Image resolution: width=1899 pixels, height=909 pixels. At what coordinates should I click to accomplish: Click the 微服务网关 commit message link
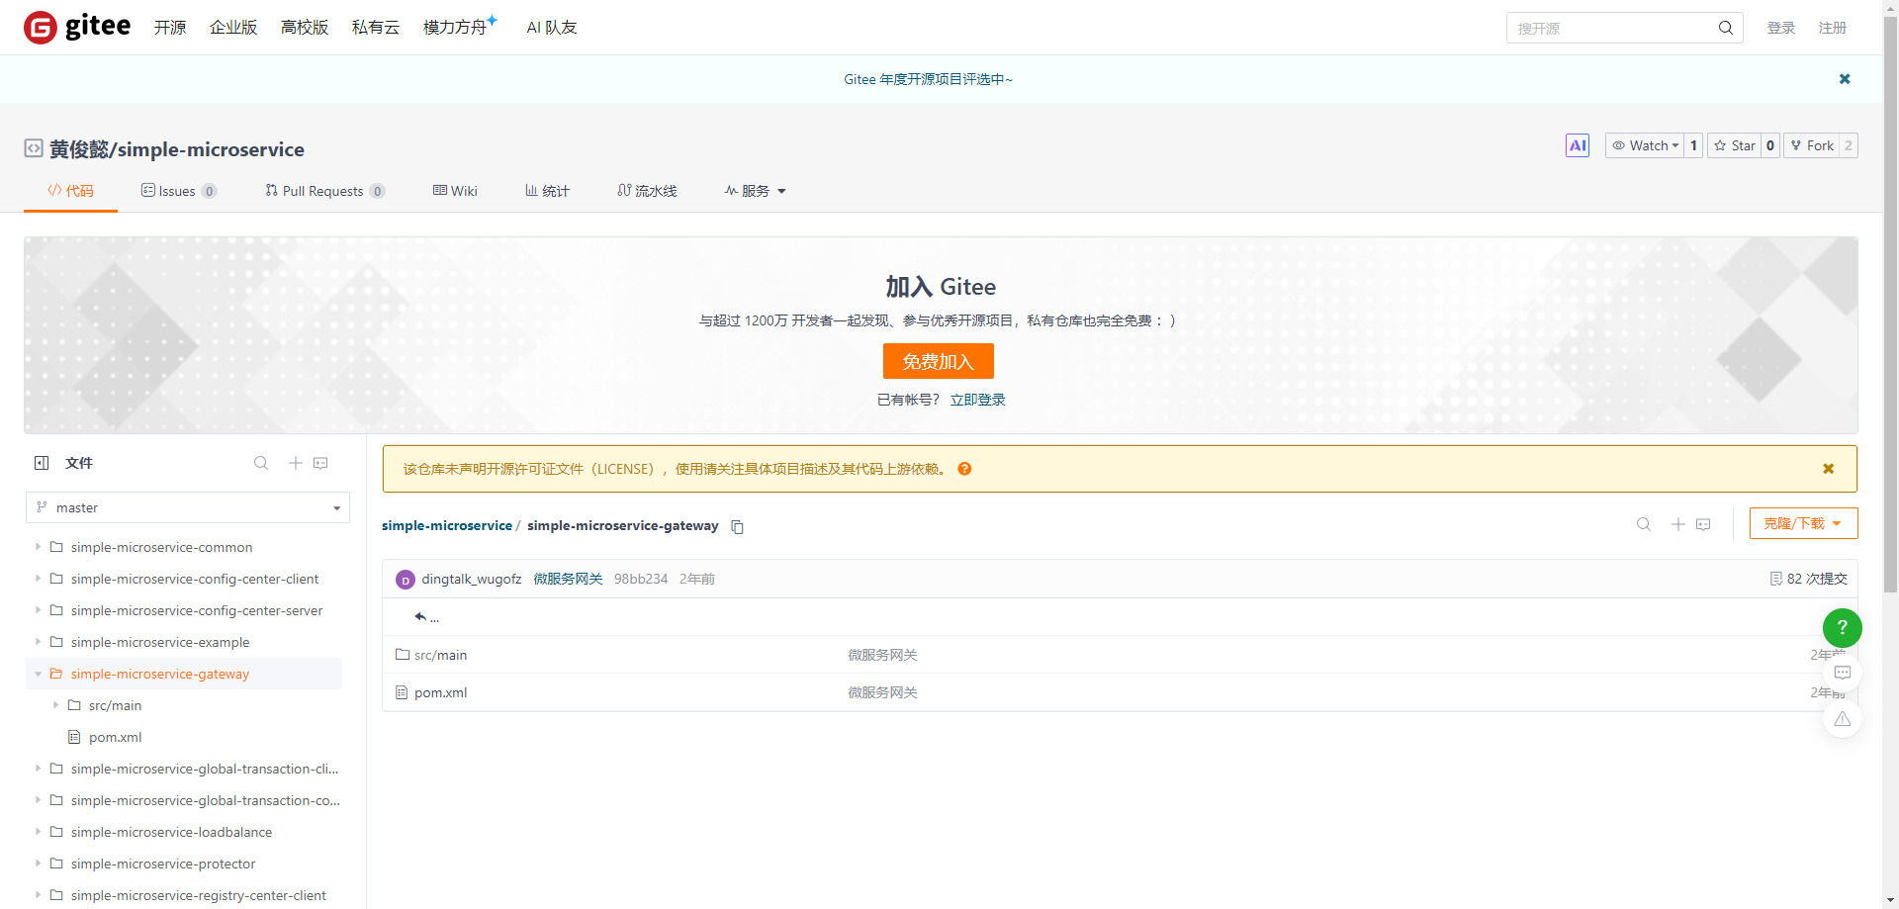[x=568, y=579]
